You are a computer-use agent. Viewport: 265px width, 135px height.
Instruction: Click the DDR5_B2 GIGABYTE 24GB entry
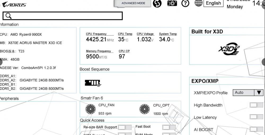[32, 88]
